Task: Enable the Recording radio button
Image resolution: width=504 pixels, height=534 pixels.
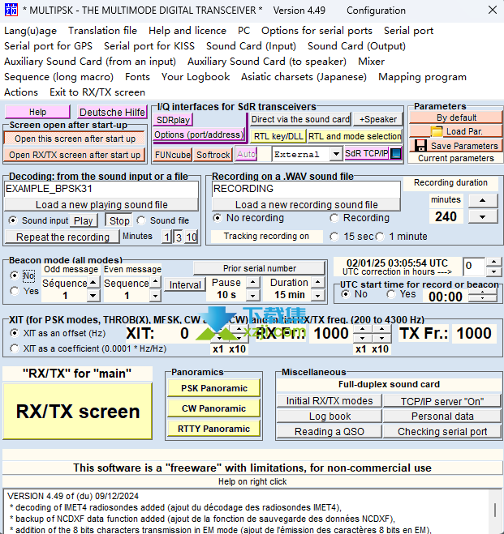Action: [334, 218]
